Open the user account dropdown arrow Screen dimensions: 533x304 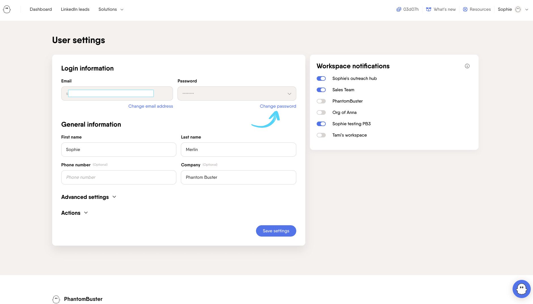527,10
